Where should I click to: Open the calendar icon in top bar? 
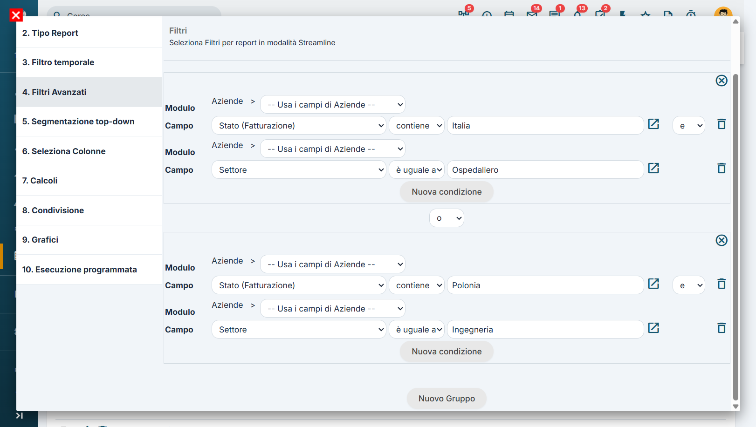click(509, 14)
